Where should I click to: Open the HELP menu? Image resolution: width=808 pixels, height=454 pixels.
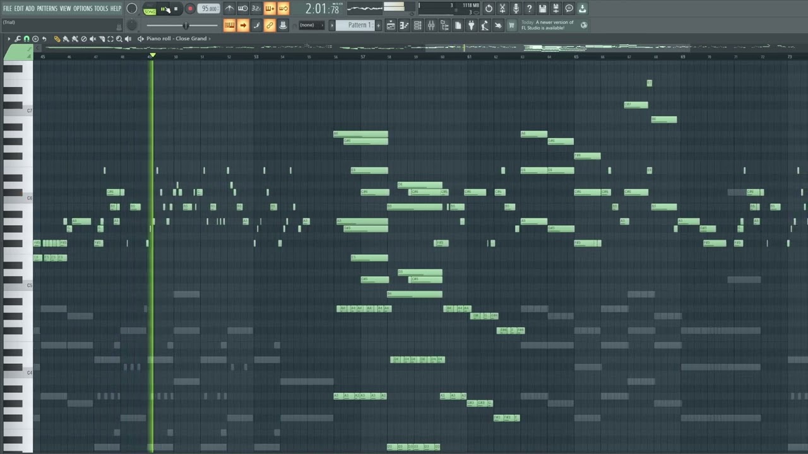click(x=116, y=9)
